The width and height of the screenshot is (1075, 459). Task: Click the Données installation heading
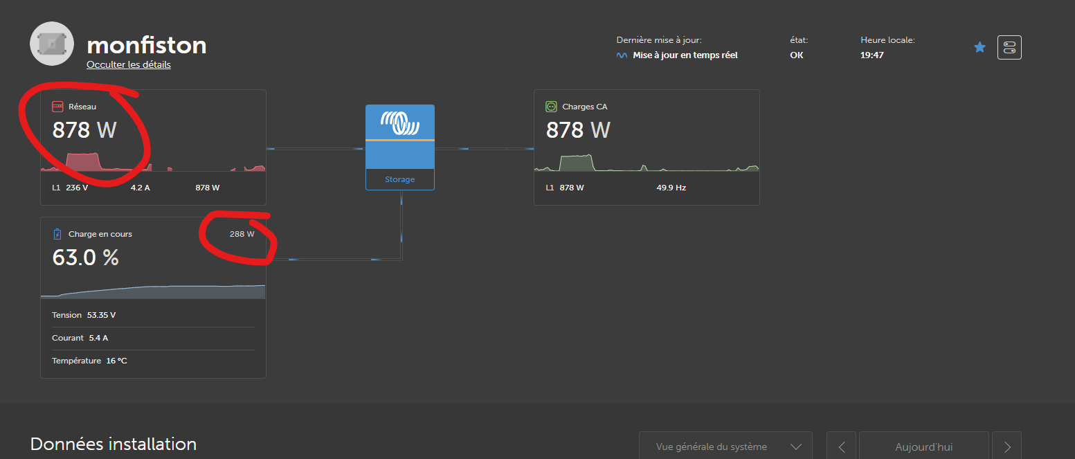click(x=114, y=444)
